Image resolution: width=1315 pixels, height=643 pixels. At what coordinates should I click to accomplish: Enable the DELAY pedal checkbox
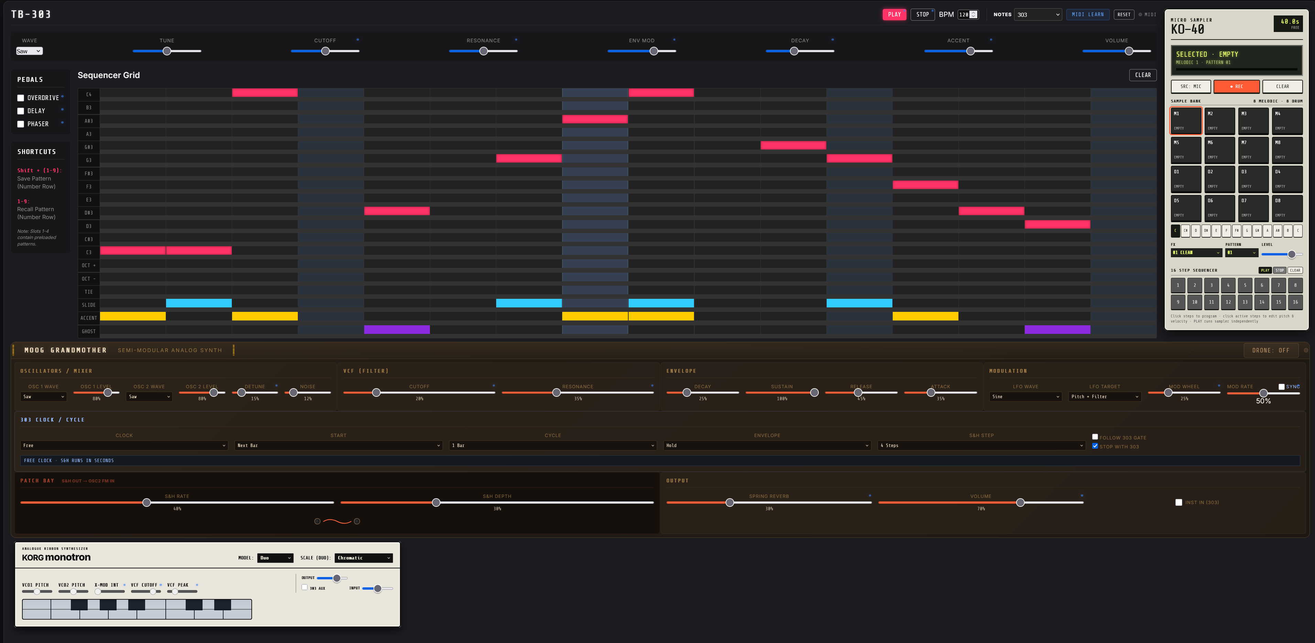point(20,111)
